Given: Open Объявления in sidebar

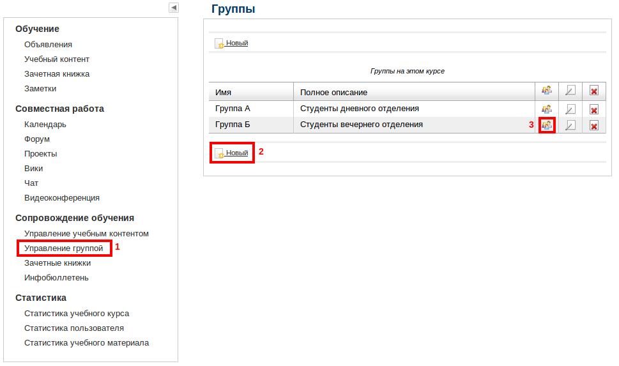Looking at the screenshot, I should [48, 45].
